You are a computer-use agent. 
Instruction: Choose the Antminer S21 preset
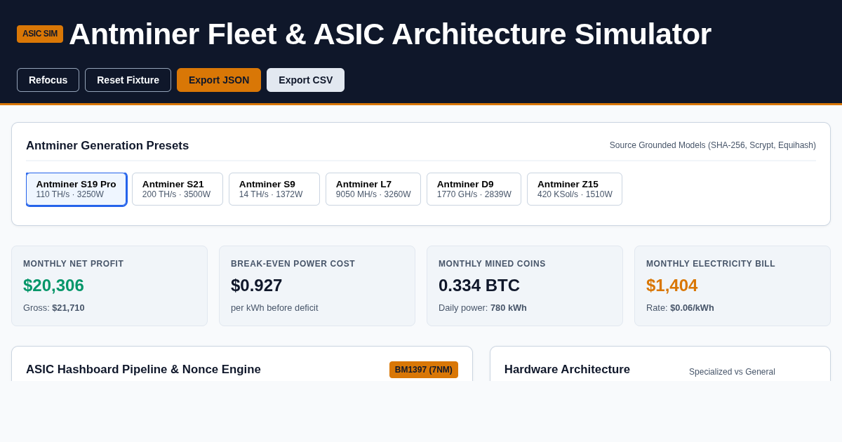point(178,189)
